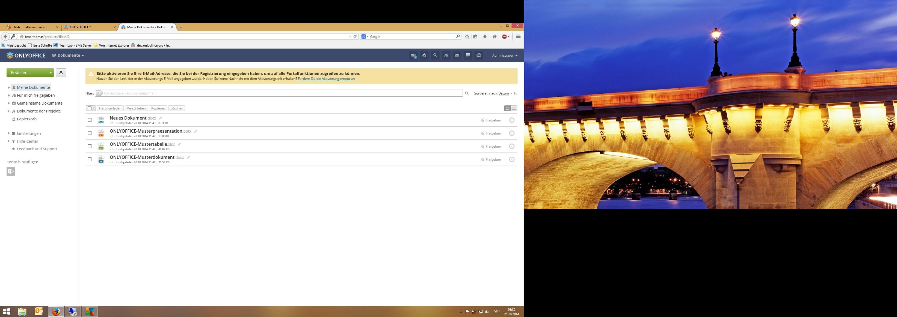Open the Dokumente module menu
Screen dimensions: 897x317
pos(69,56)
